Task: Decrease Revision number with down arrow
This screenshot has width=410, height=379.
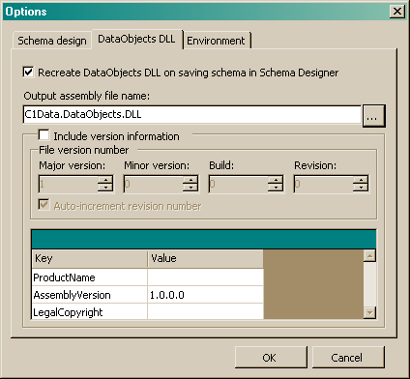Action: tap(361, 188)
